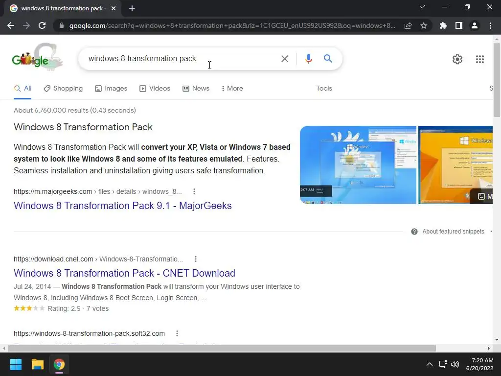The width and height of the screenshot is (501, 376).
Task: Switch to Videos results
Action: click(155, 89)
